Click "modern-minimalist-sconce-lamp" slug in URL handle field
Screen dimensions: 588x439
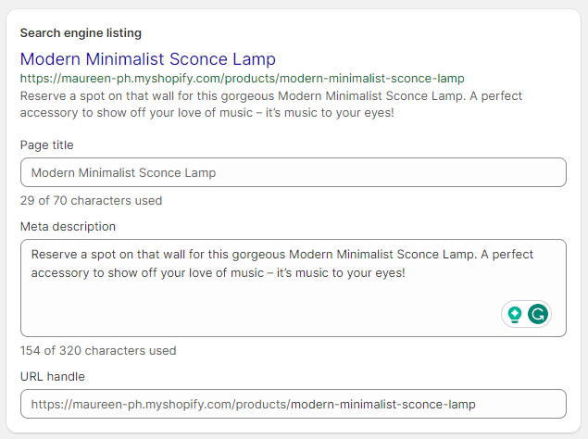383,404
